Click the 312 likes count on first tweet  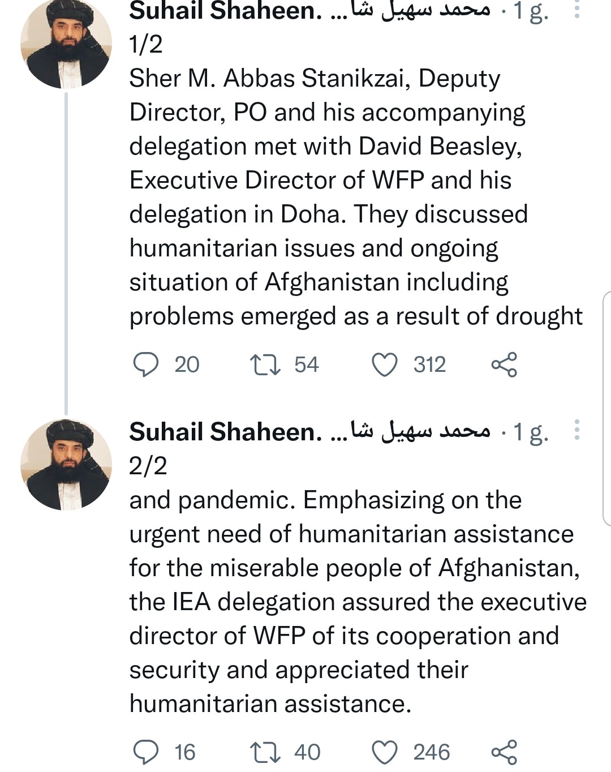(x=429, y=364)
